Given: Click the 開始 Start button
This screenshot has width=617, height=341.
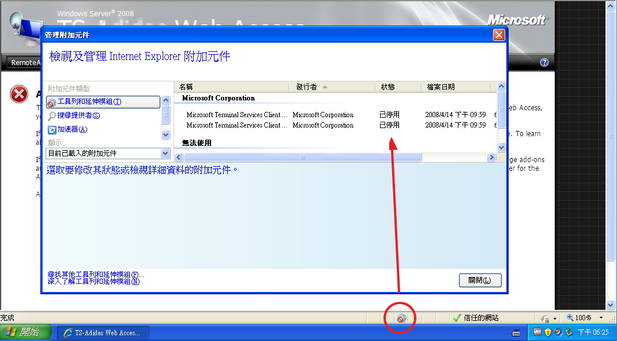Looking at the screenshot, I should (25, 332).
